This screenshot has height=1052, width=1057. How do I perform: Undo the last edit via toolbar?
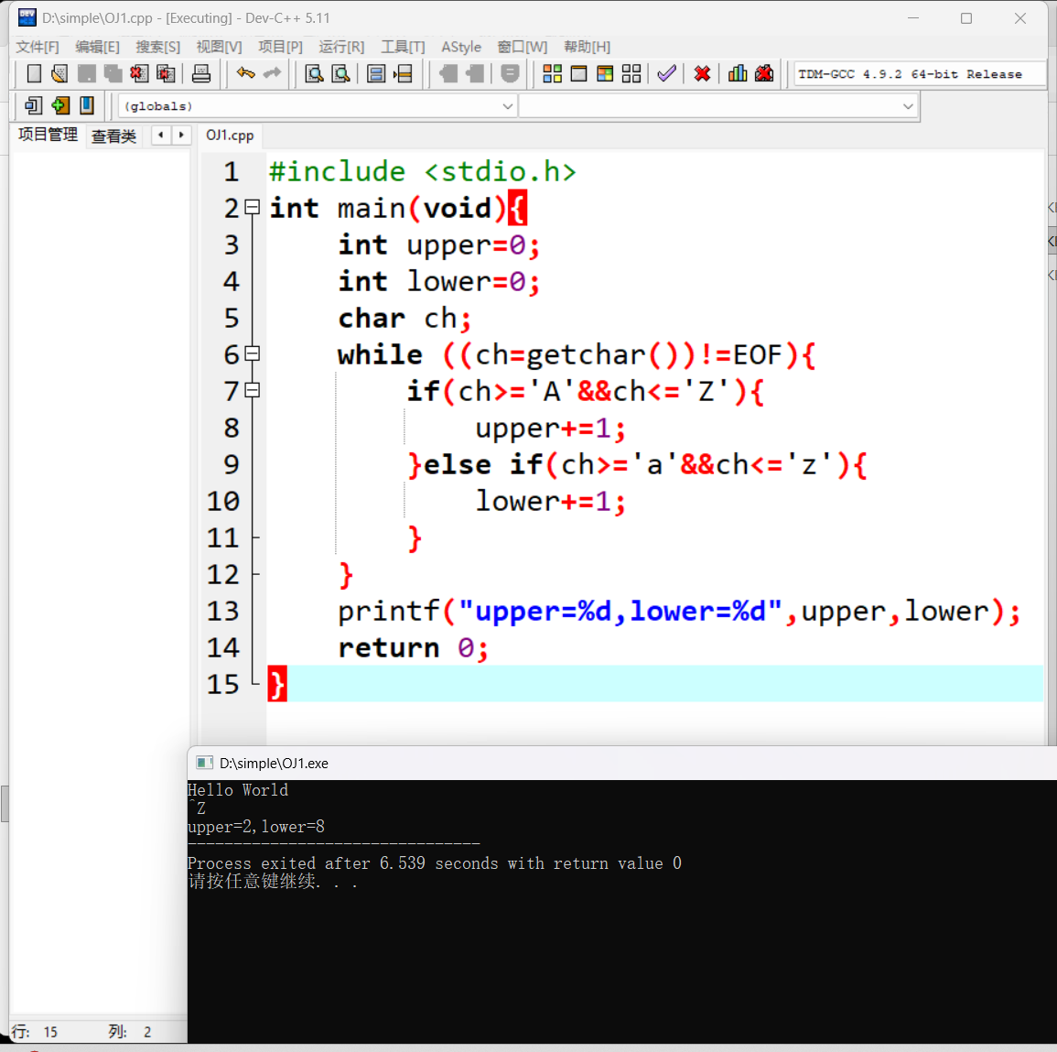pyautogui.click(x=246, y=73)
